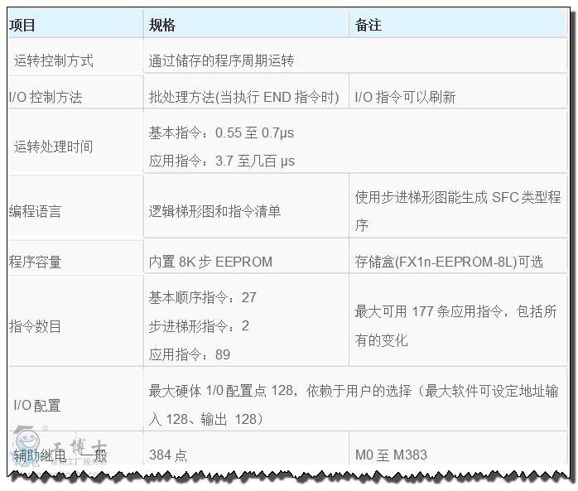The height and width of the screenshot is (491, 578).
Task: Click the 批处理方法 END 指令 cell
Action: coord(244,97)
